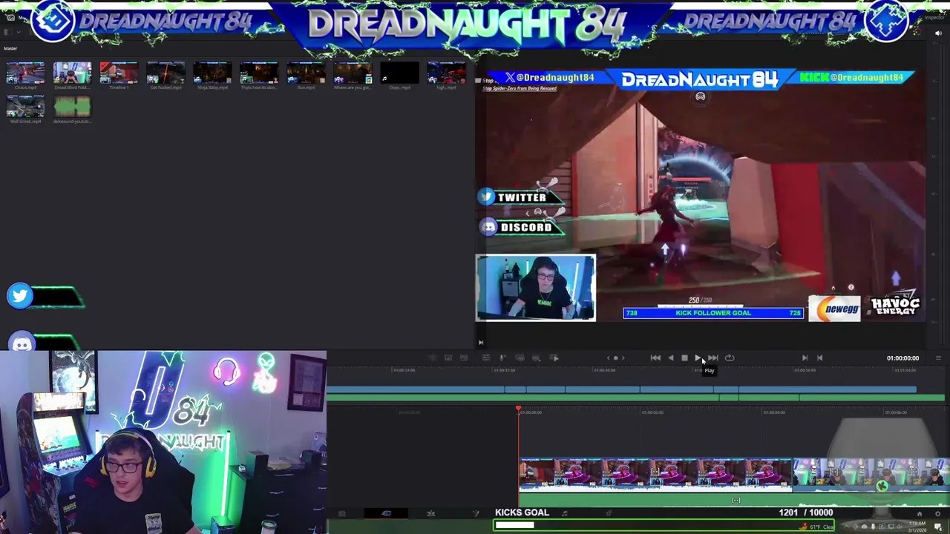The image size is (950, 534).
Task: Click the weather 61°F widget in taskbar
Action: tap(817, 527)
